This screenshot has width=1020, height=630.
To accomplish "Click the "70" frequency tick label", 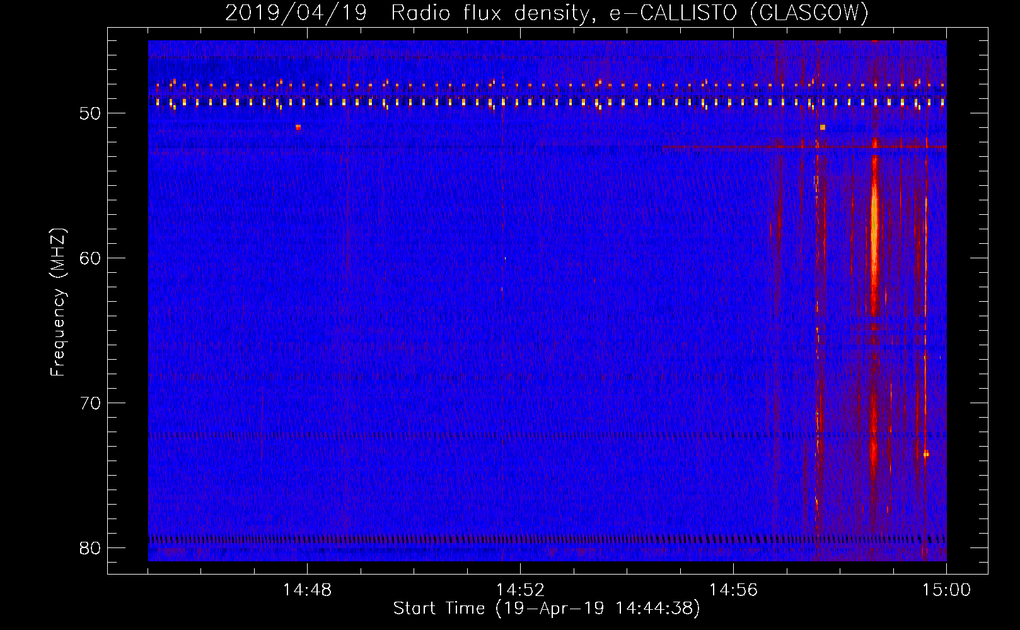I will (x=91, y=403).
